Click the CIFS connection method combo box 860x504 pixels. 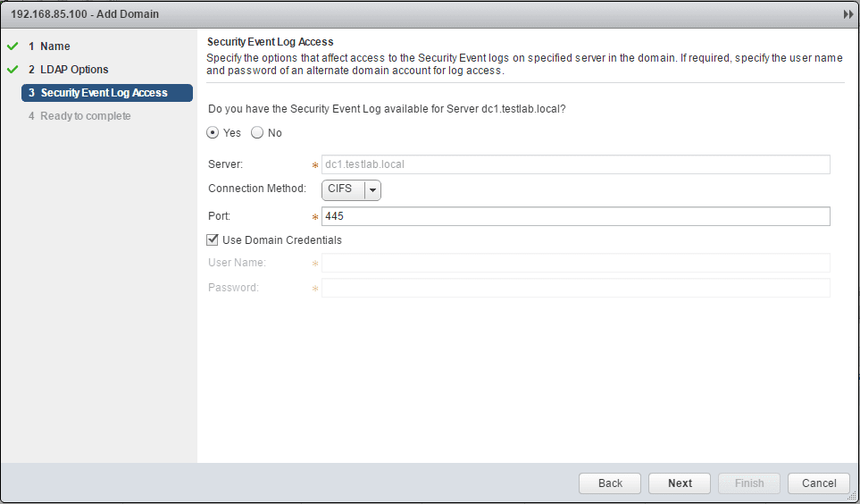343,189
